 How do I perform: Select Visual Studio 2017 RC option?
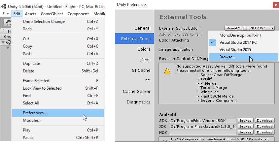[243, 43]
